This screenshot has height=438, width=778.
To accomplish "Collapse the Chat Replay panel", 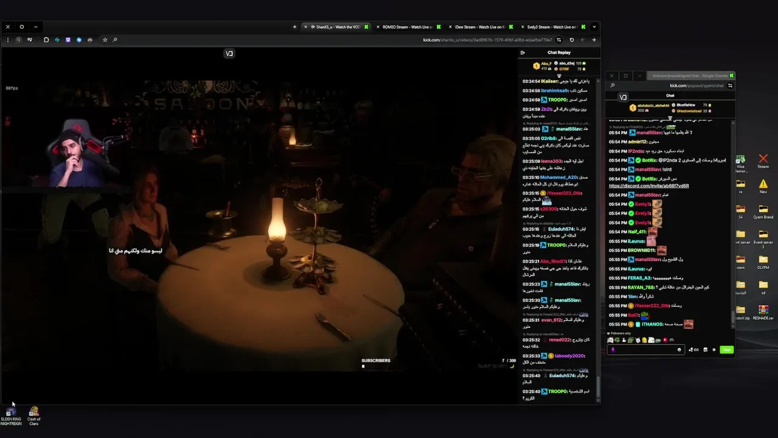I will pos(522,52).
